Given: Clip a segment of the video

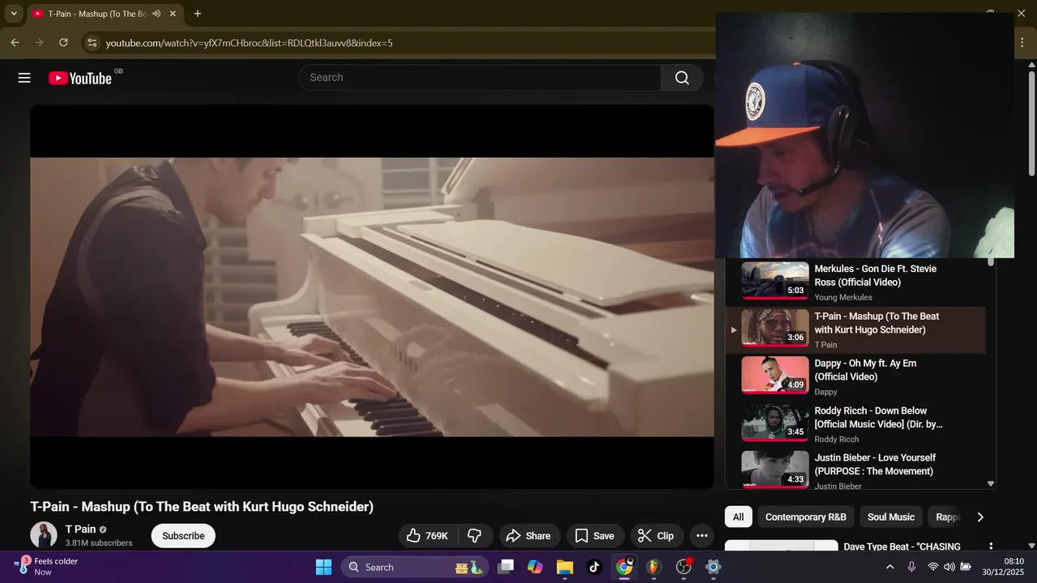Looking at the screenshot, I should pos(655,535).
